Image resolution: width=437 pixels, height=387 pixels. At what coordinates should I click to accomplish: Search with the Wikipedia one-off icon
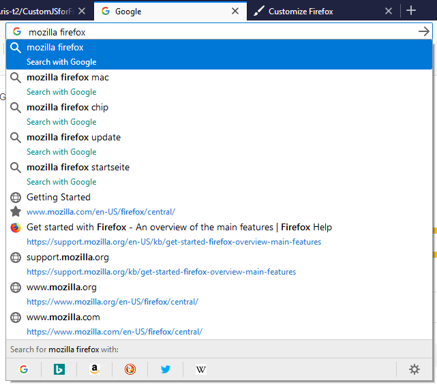tap(201, 369)
